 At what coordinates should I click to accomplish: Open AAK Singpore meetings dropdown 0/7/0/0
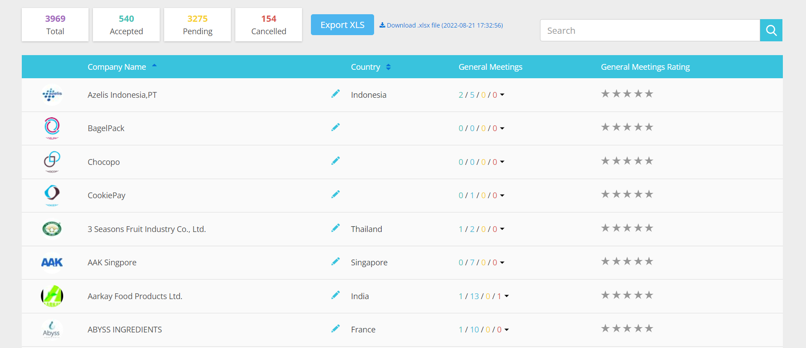pyautogui.click(x=502, y=263)
